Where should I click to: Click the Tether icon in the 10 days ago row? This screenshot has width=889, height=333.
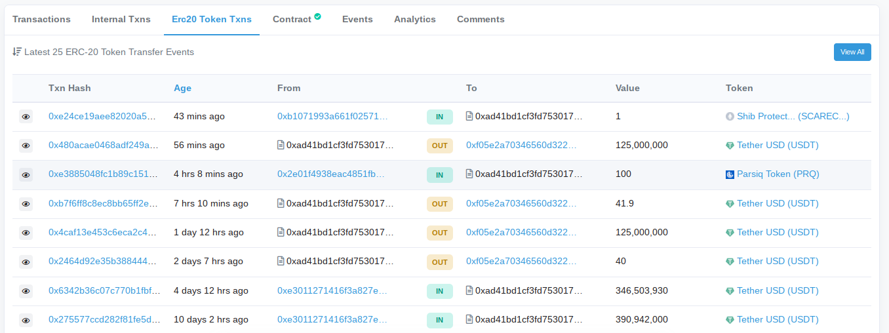(x=730, y=320)
